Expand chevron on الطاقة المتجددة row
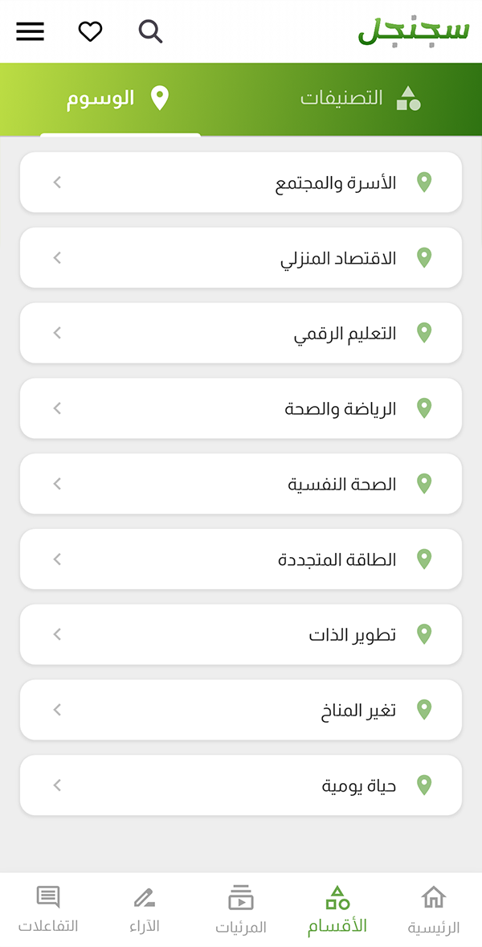 57,560
